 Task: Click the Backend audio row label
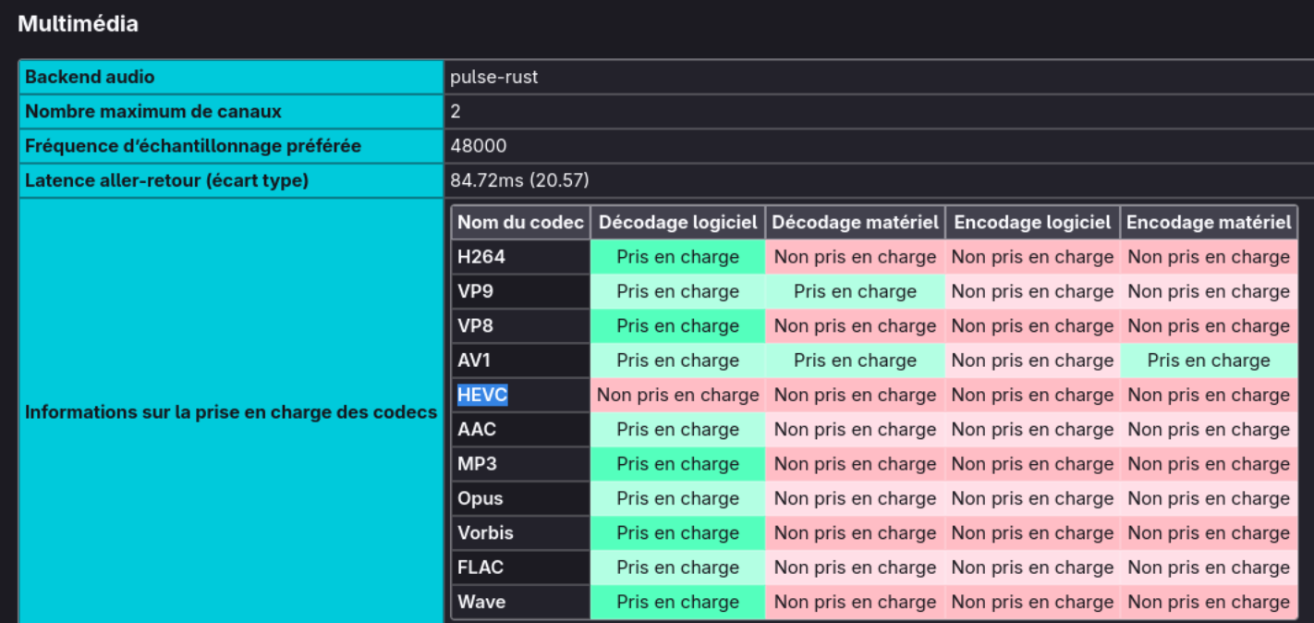click(x=90, y=78)
